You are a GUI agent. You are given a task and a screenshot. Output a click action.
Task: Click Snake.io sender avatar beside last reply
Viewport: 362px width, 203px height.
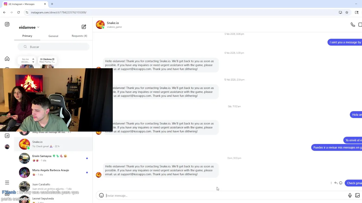pos(99,175)
